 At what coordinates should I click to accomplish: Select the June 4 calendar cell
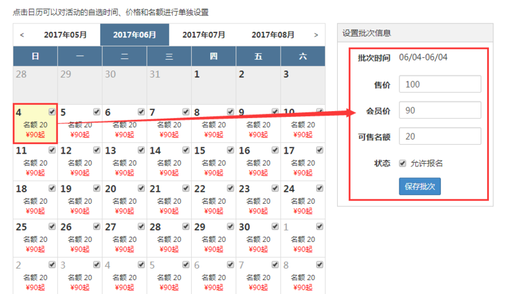[x=35, y=123]
